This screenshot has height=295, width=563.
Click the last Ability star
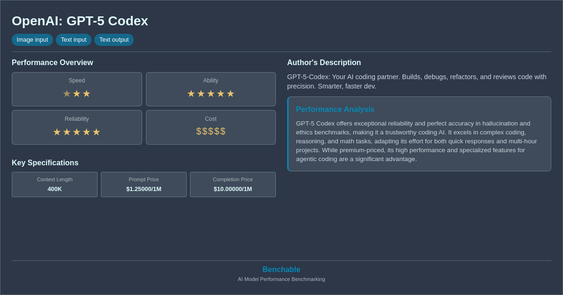coord(230,94)
